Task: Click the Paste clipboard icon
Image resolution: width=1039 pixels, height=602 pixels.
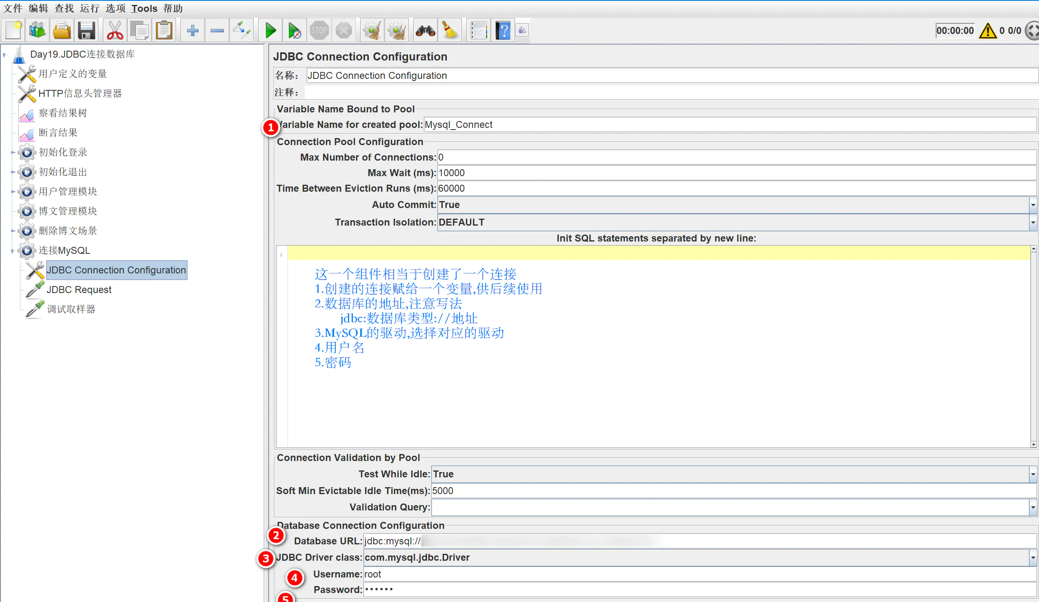Action: click(164, 31)
